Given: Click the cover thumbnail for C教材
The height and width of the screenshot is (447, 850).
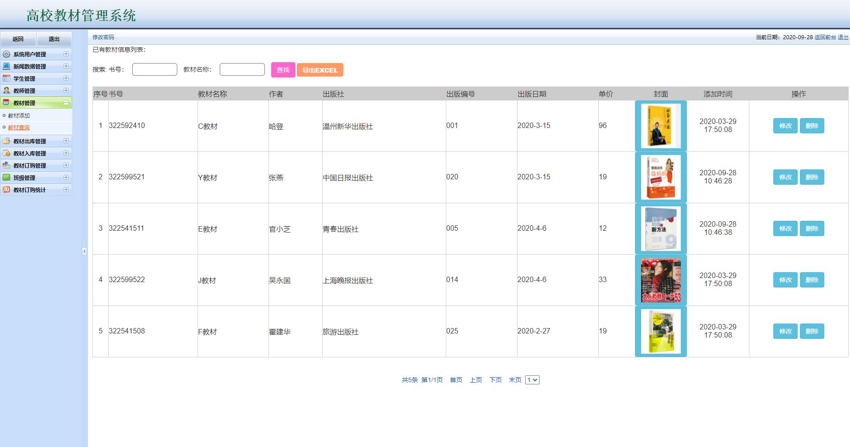Looking at the screenshot, I should pos(661,125).
